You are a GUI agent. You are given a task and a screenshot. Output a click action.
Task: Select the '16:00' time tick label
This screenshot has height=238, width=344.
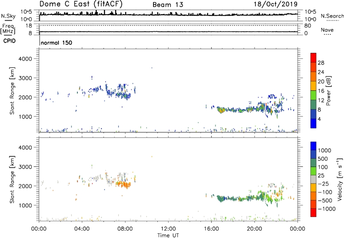click(x=211, y=229)
